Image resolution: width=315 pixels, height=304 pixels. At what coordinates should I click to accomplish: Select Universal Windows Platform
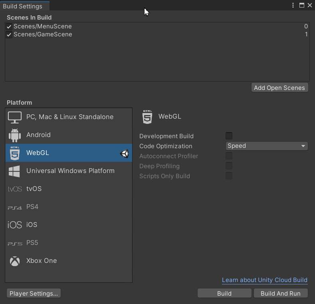[x=69, y=171]
